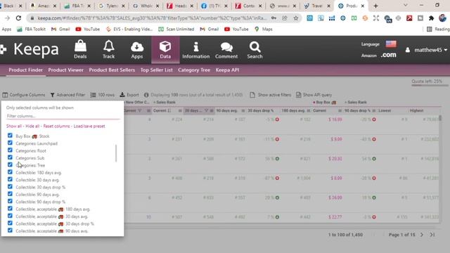The width and height of the screenshot is (450, 253).
Task: Uncheck Collectible: 30 days avg. column
Action: [x=10, y=179]
